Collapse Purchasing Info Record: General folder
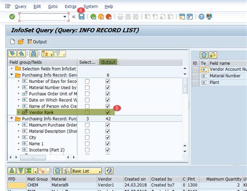The width and height of the screenshot is (247, 191). click(x=11, y=75)
